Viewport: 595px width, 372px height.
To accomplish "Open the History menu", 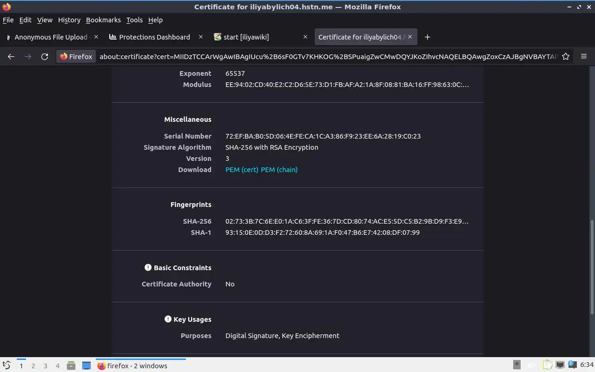I will tap(69, 20).
